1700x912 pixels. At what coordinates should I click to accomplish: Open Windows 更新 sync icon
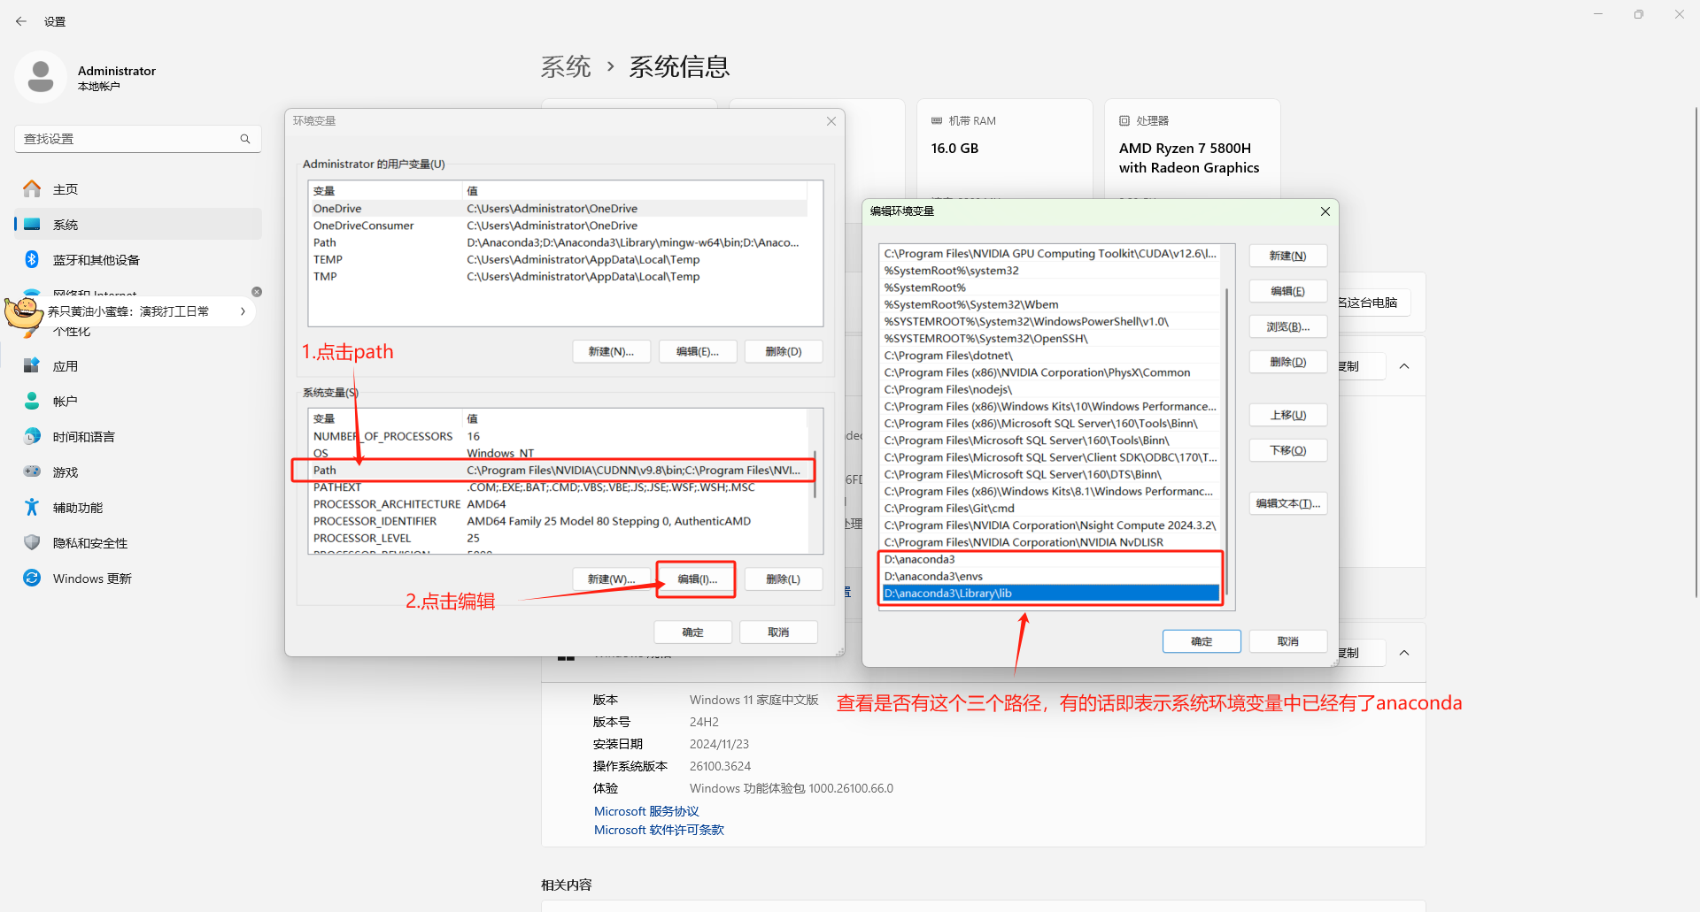(32, 578)
